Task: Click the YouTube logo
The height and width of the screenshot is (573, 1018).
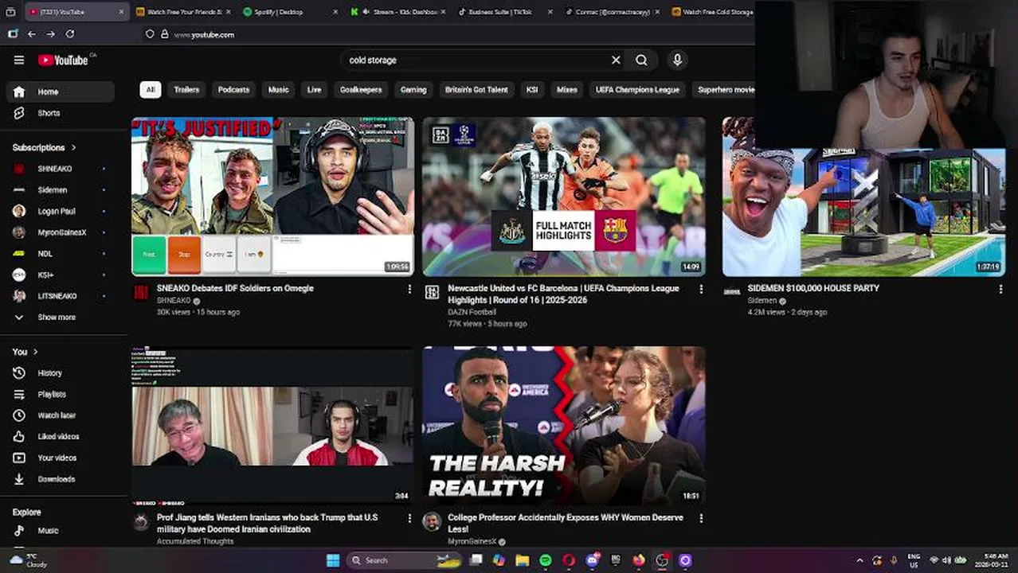Action: (x=63, y=60)
